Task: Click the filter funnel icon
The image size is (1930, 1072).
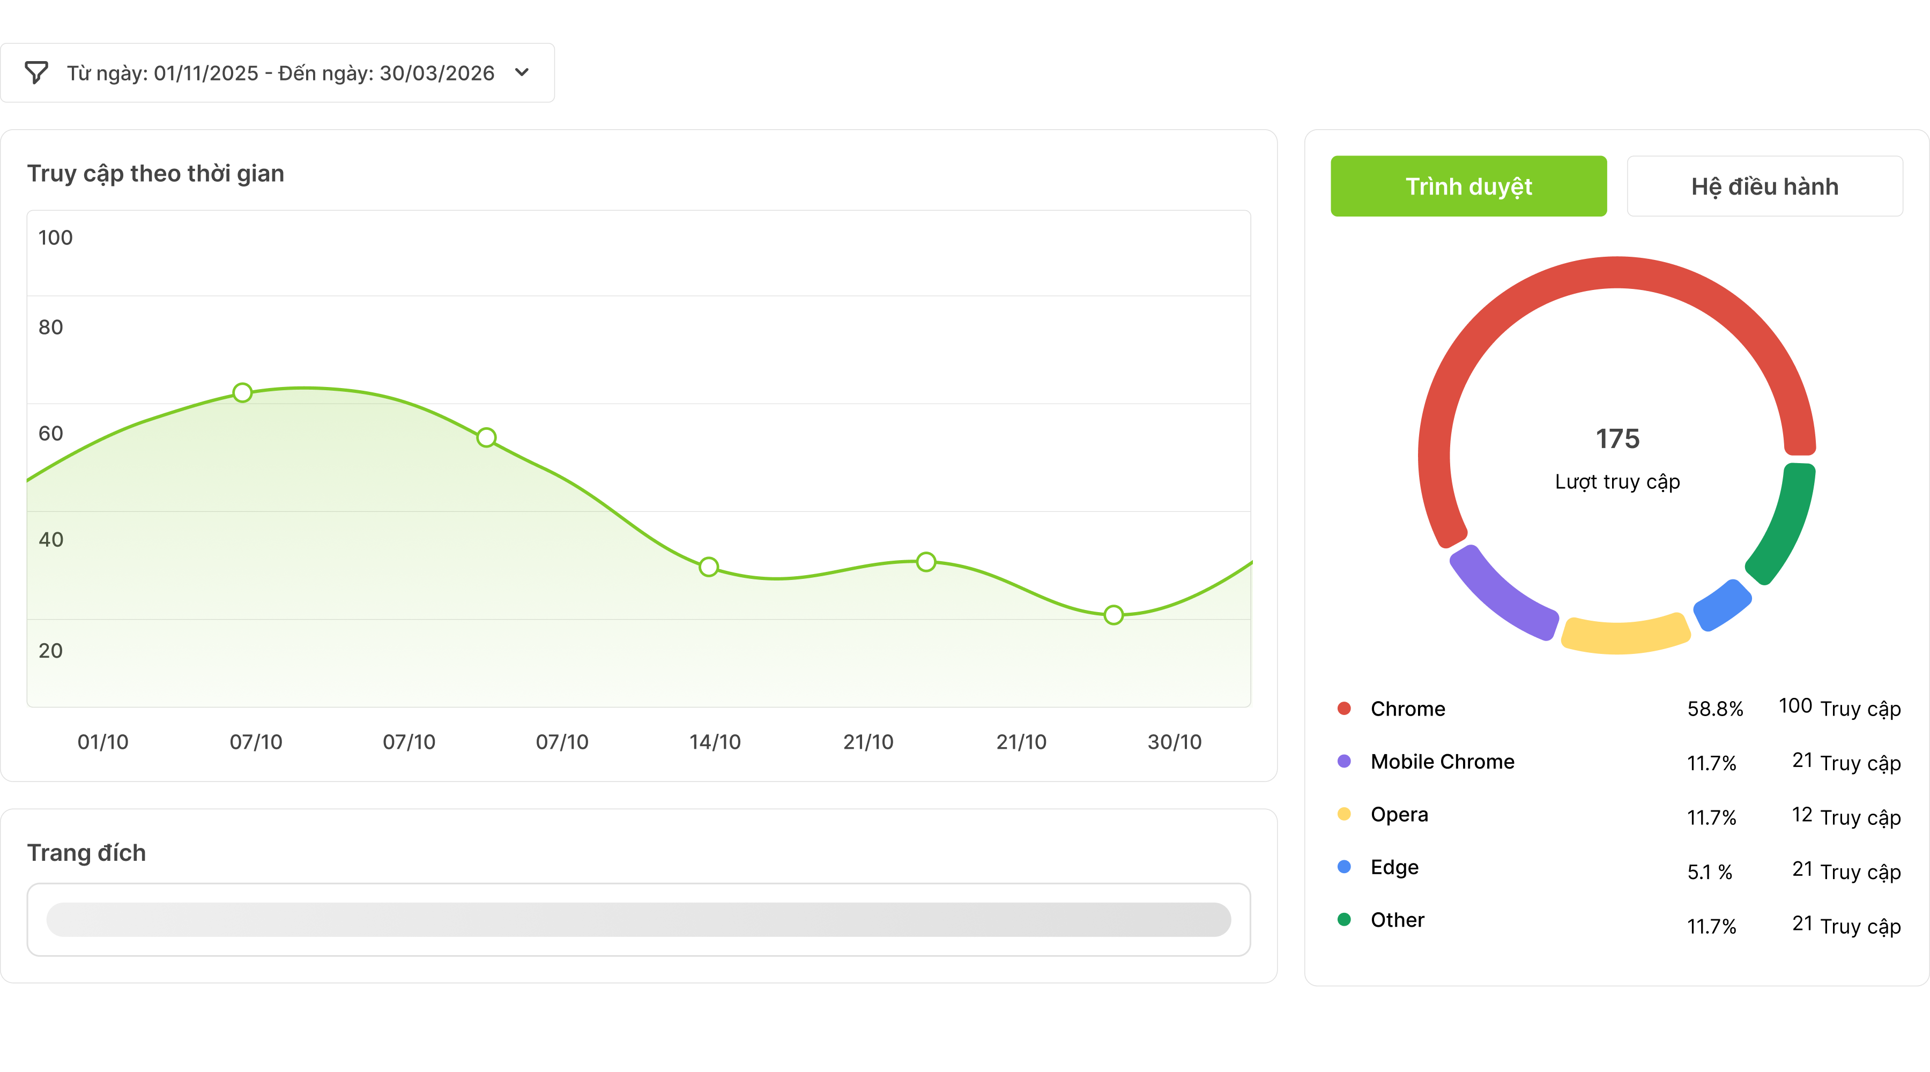Action: 36,73
